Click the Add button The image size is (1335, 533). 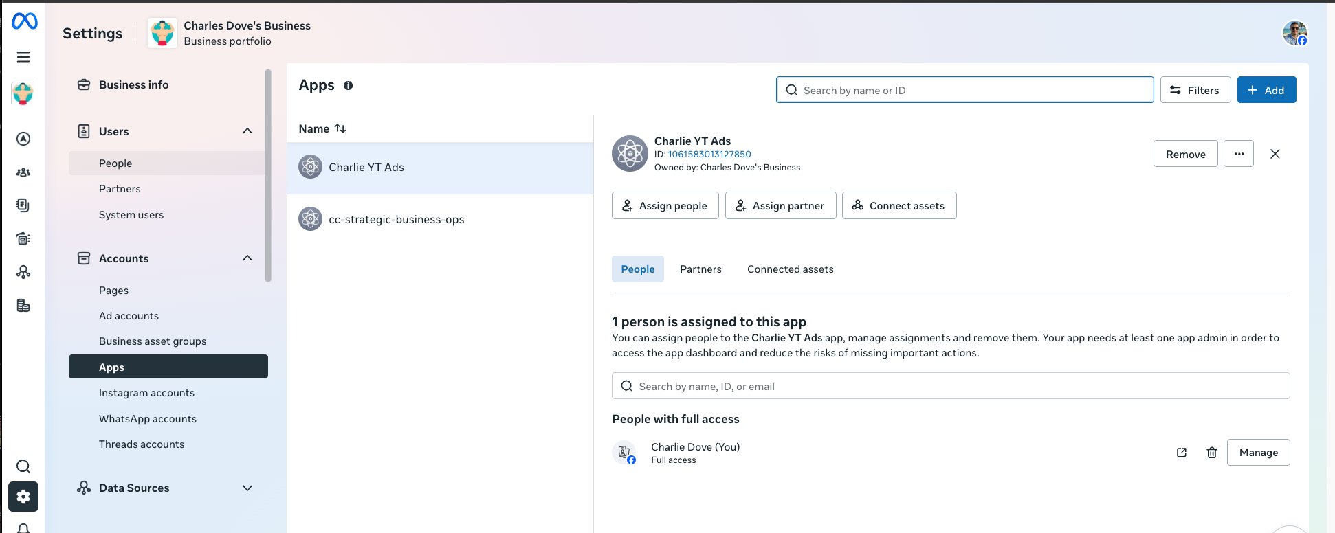pyautogui.click(x=1266, y=90)
